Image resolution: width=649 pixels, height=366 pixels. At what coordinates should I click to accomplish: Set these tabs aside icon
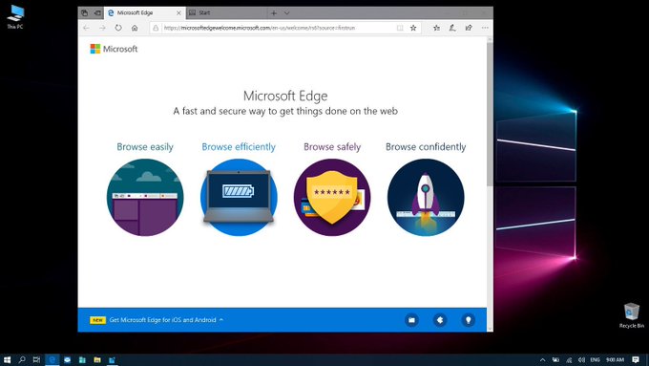tap(97, 12)
